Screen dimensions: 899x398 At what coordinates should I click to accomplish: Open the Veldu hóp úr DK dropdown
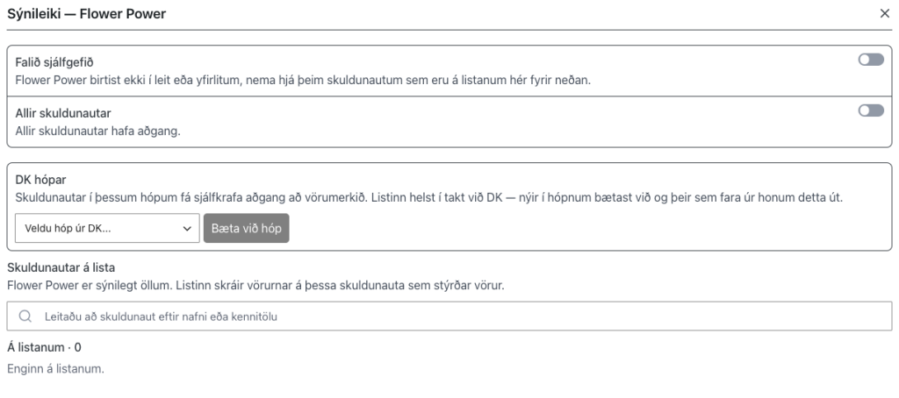[x=107, y=228]
